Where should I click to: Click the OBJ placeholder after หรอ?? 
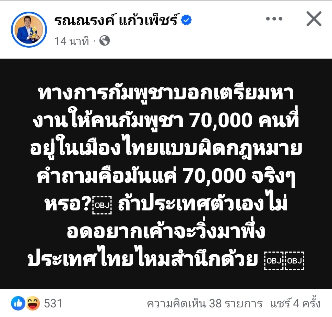[x=102, y=205]
